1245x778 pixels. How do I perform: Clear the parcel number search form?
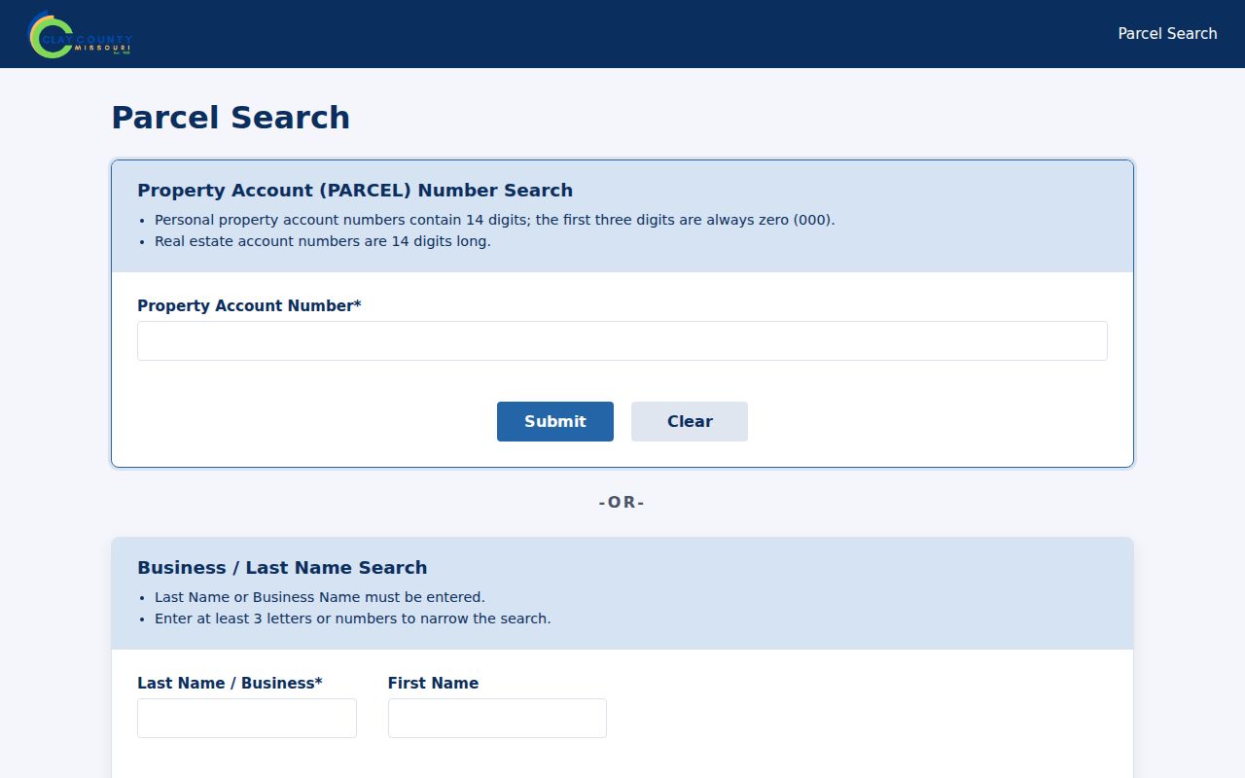point(690,421)
